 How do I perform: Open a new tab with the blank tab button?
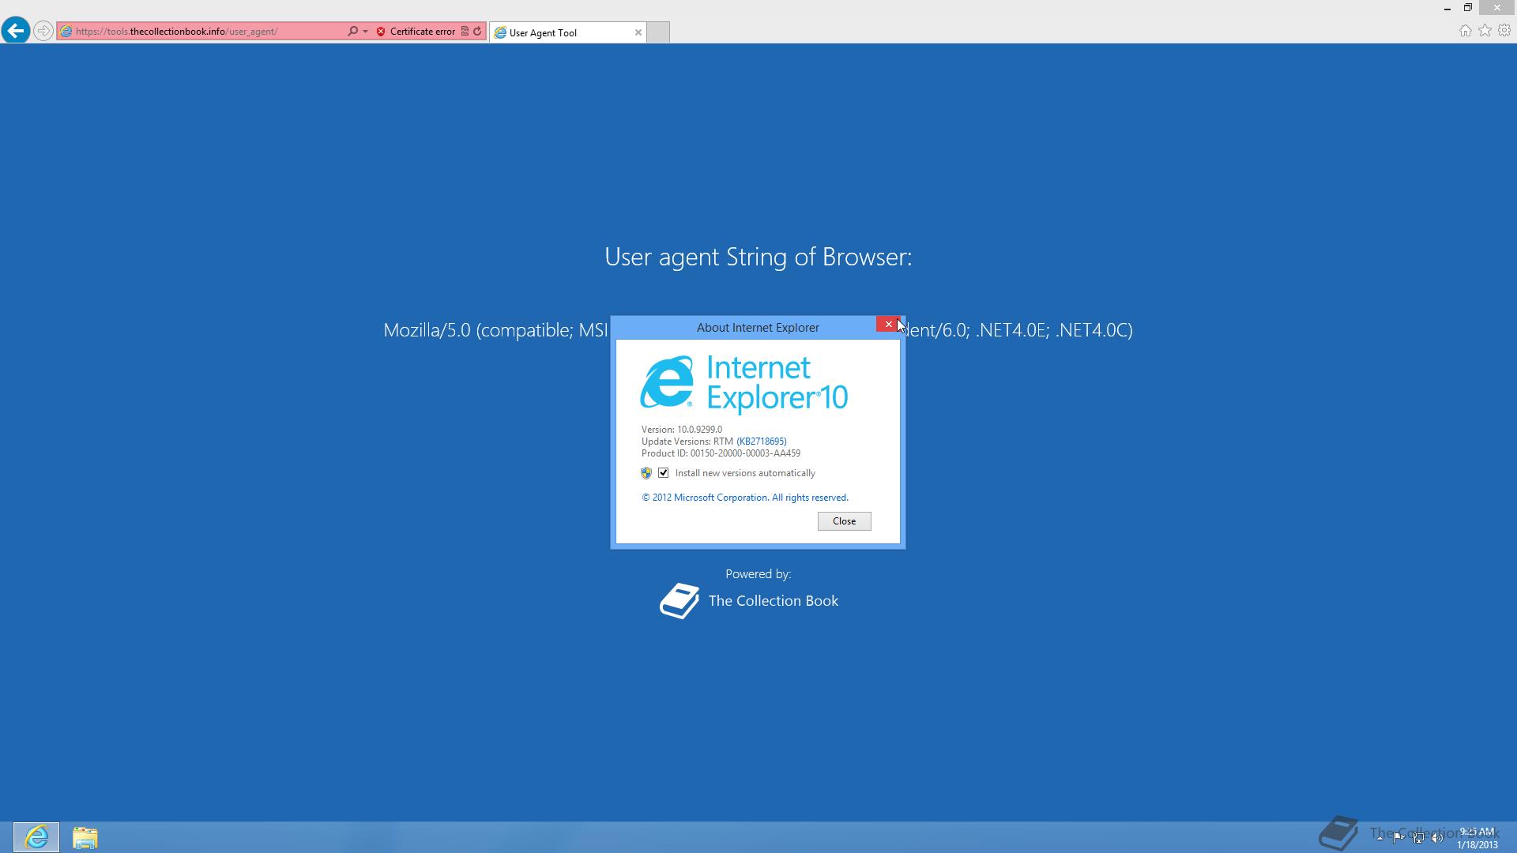[658, 32]
